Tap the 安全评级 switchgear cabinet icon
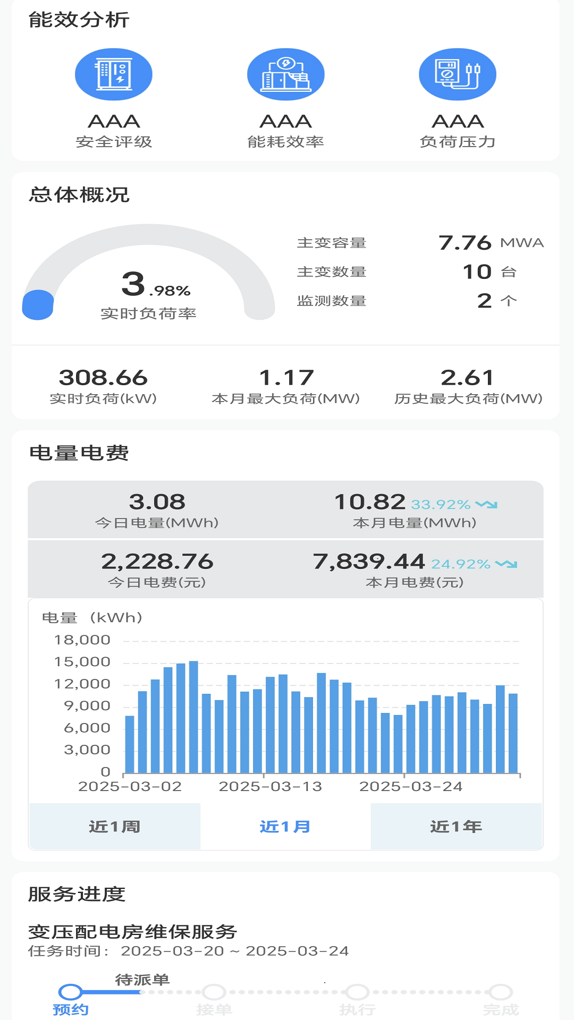 113,74
